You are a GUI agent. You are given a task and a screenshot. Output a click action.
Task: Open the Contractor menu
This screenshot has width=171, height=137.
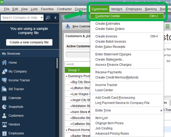(x=64, y=9)
